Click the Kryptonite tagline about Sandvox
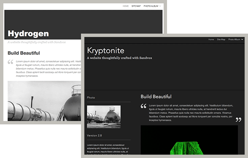The image size is (248, 158). pos(119,58)
